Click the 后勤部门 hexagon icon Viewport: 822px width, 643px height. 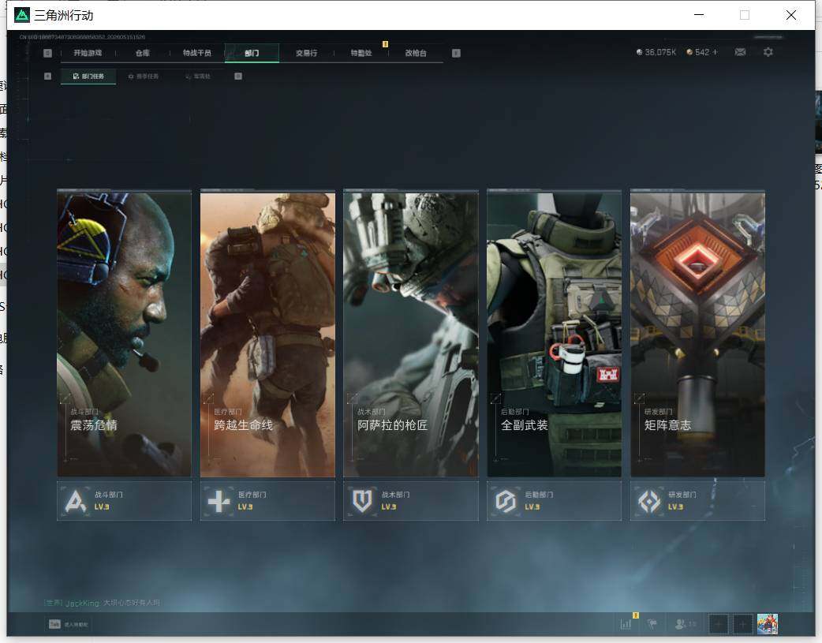[506, 501]
